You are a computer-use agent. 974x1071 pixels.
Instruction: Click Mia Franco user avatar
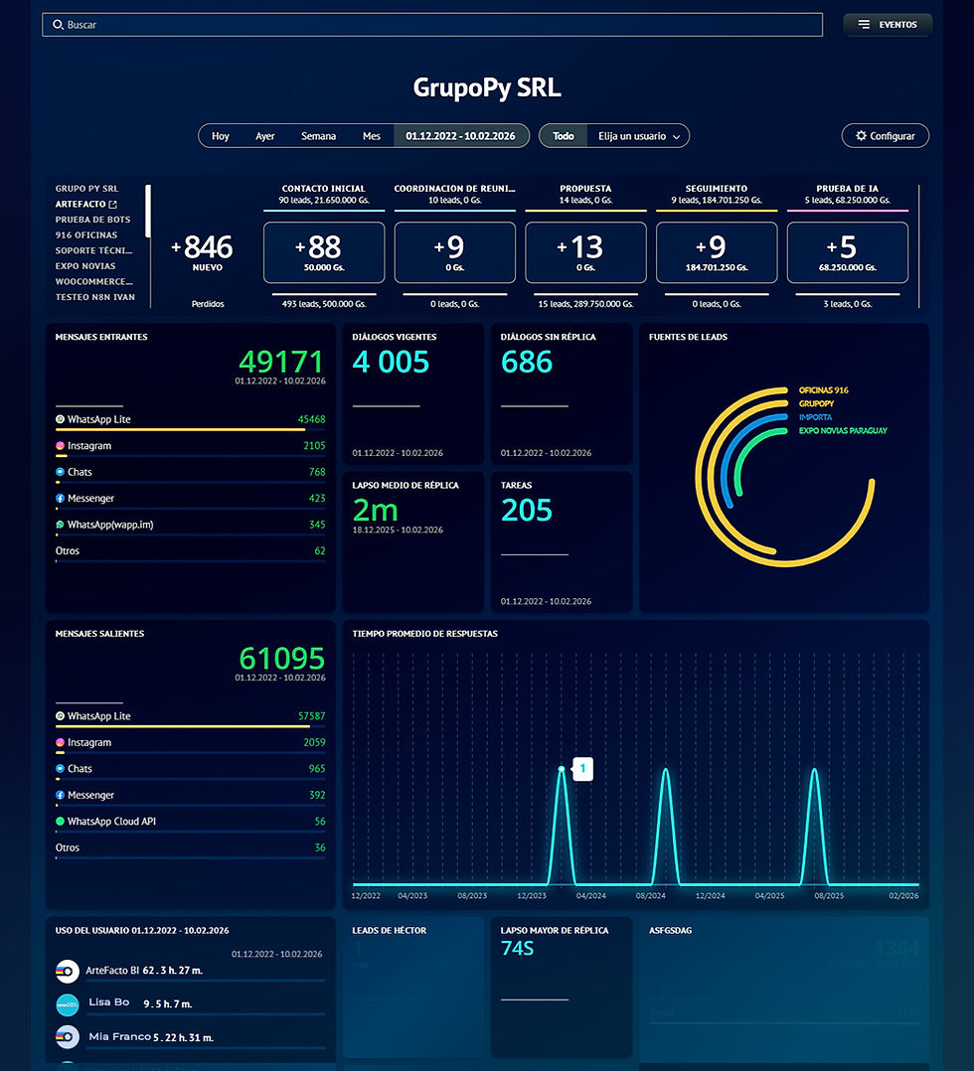coord(67,1037)
